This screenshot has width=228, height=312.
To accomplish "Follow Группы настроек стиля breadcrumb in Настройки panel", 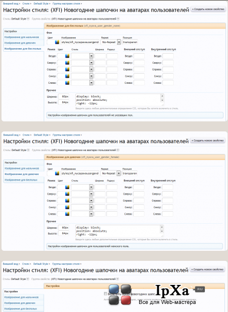I will (x=66, y=264).
